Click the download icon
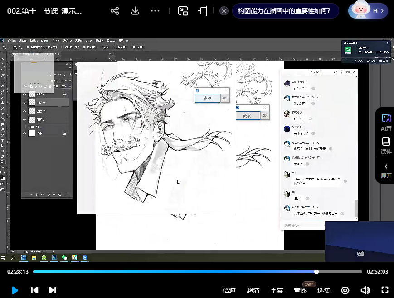Image resolution: width=394 pixels, height=298 pixels. click(x=135, y=11)
